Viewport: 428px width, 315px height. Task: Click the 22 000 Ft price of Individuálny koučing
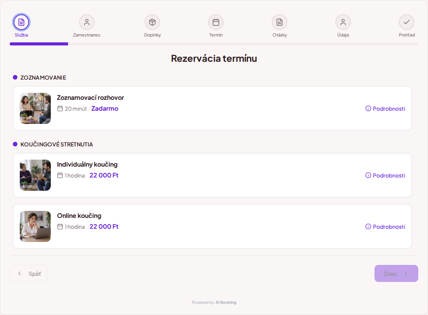pos(104,175)
